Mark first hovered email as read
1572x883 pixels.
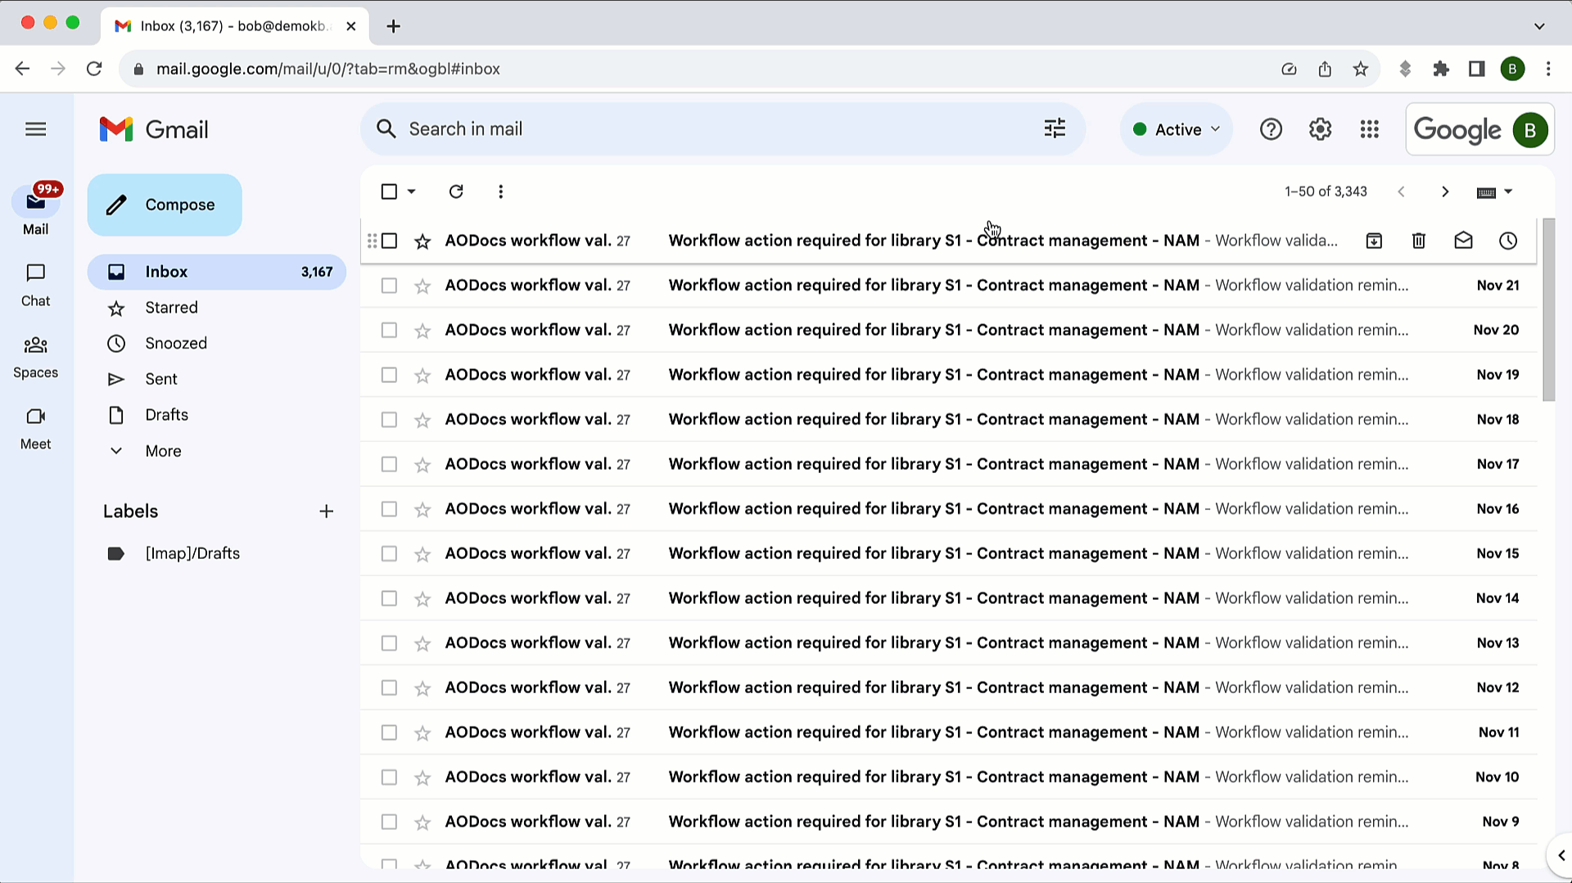1463,241
